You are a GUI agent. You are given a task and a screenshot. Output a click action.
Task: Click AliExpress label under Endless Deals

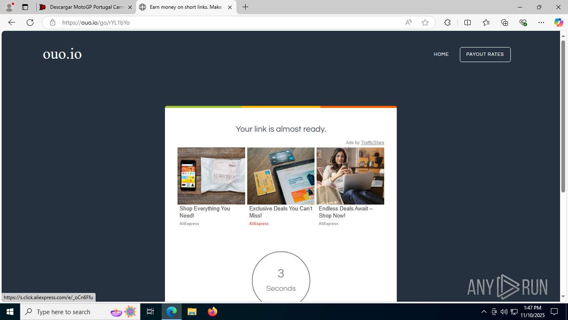pyautogui.click(x=328, y=224)
